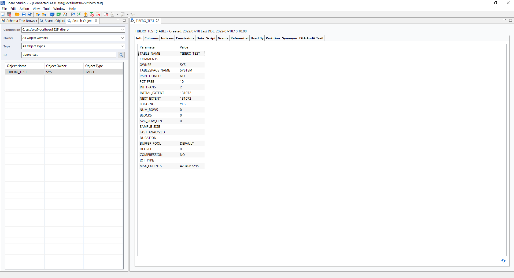Minimize the left Search Object panel
Image resolution: width=514 pixels, height=278 pixels.
click(118, 20)
